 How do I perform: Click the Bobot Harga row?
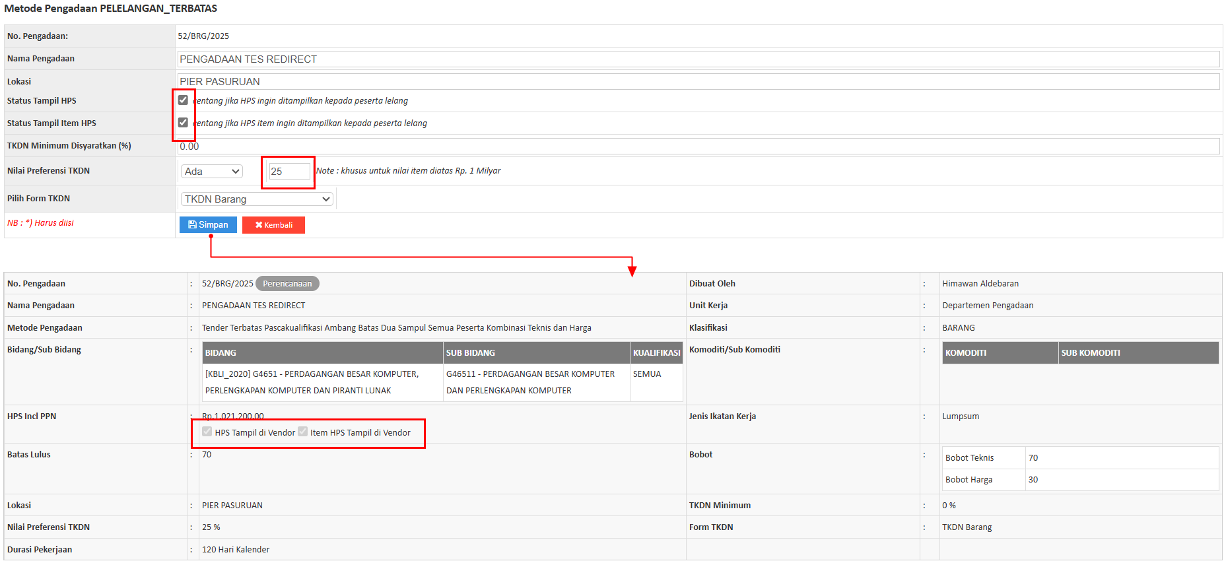point(1080,480)
